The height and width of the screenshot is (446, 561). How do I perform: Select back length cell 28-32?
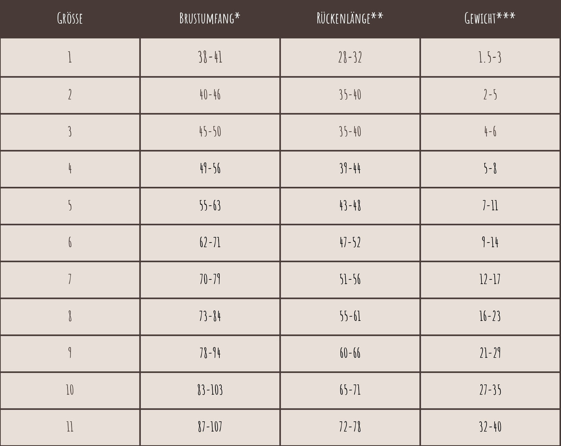click(350, 57)
